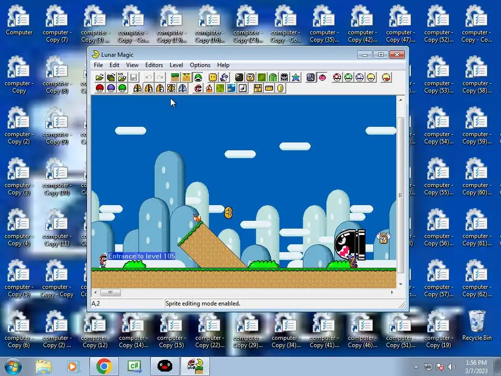This screenshot has height=376, width=501.
Task: Click the blue water fish tile icon
Action: 231,88
